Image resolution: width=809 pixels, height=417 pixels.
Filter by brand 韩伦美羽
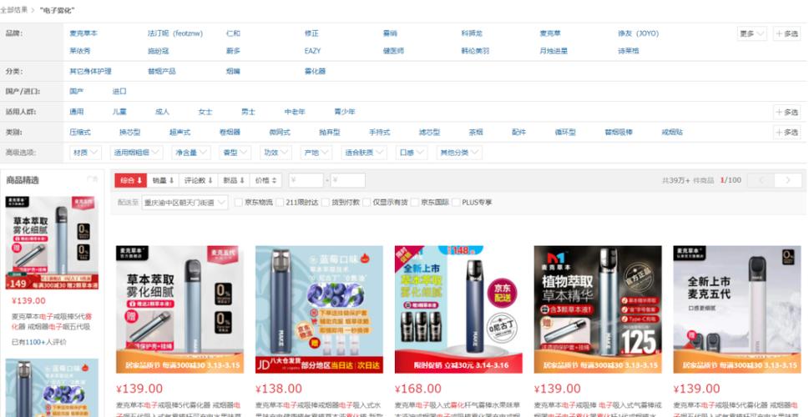(475, 51)
